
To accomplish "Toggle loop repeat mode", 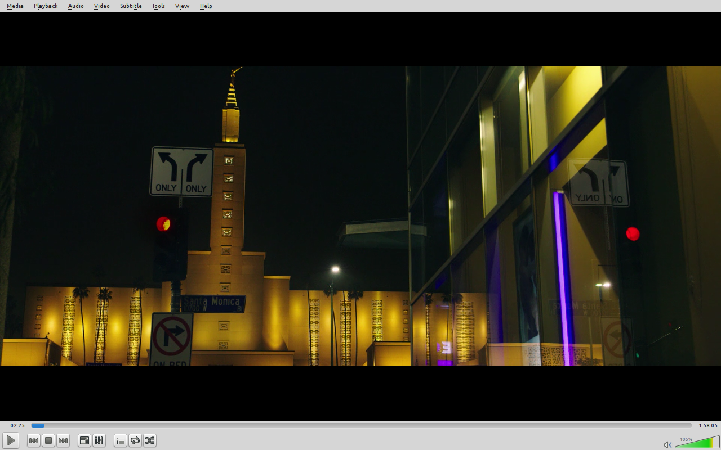I will pos(135,440).
